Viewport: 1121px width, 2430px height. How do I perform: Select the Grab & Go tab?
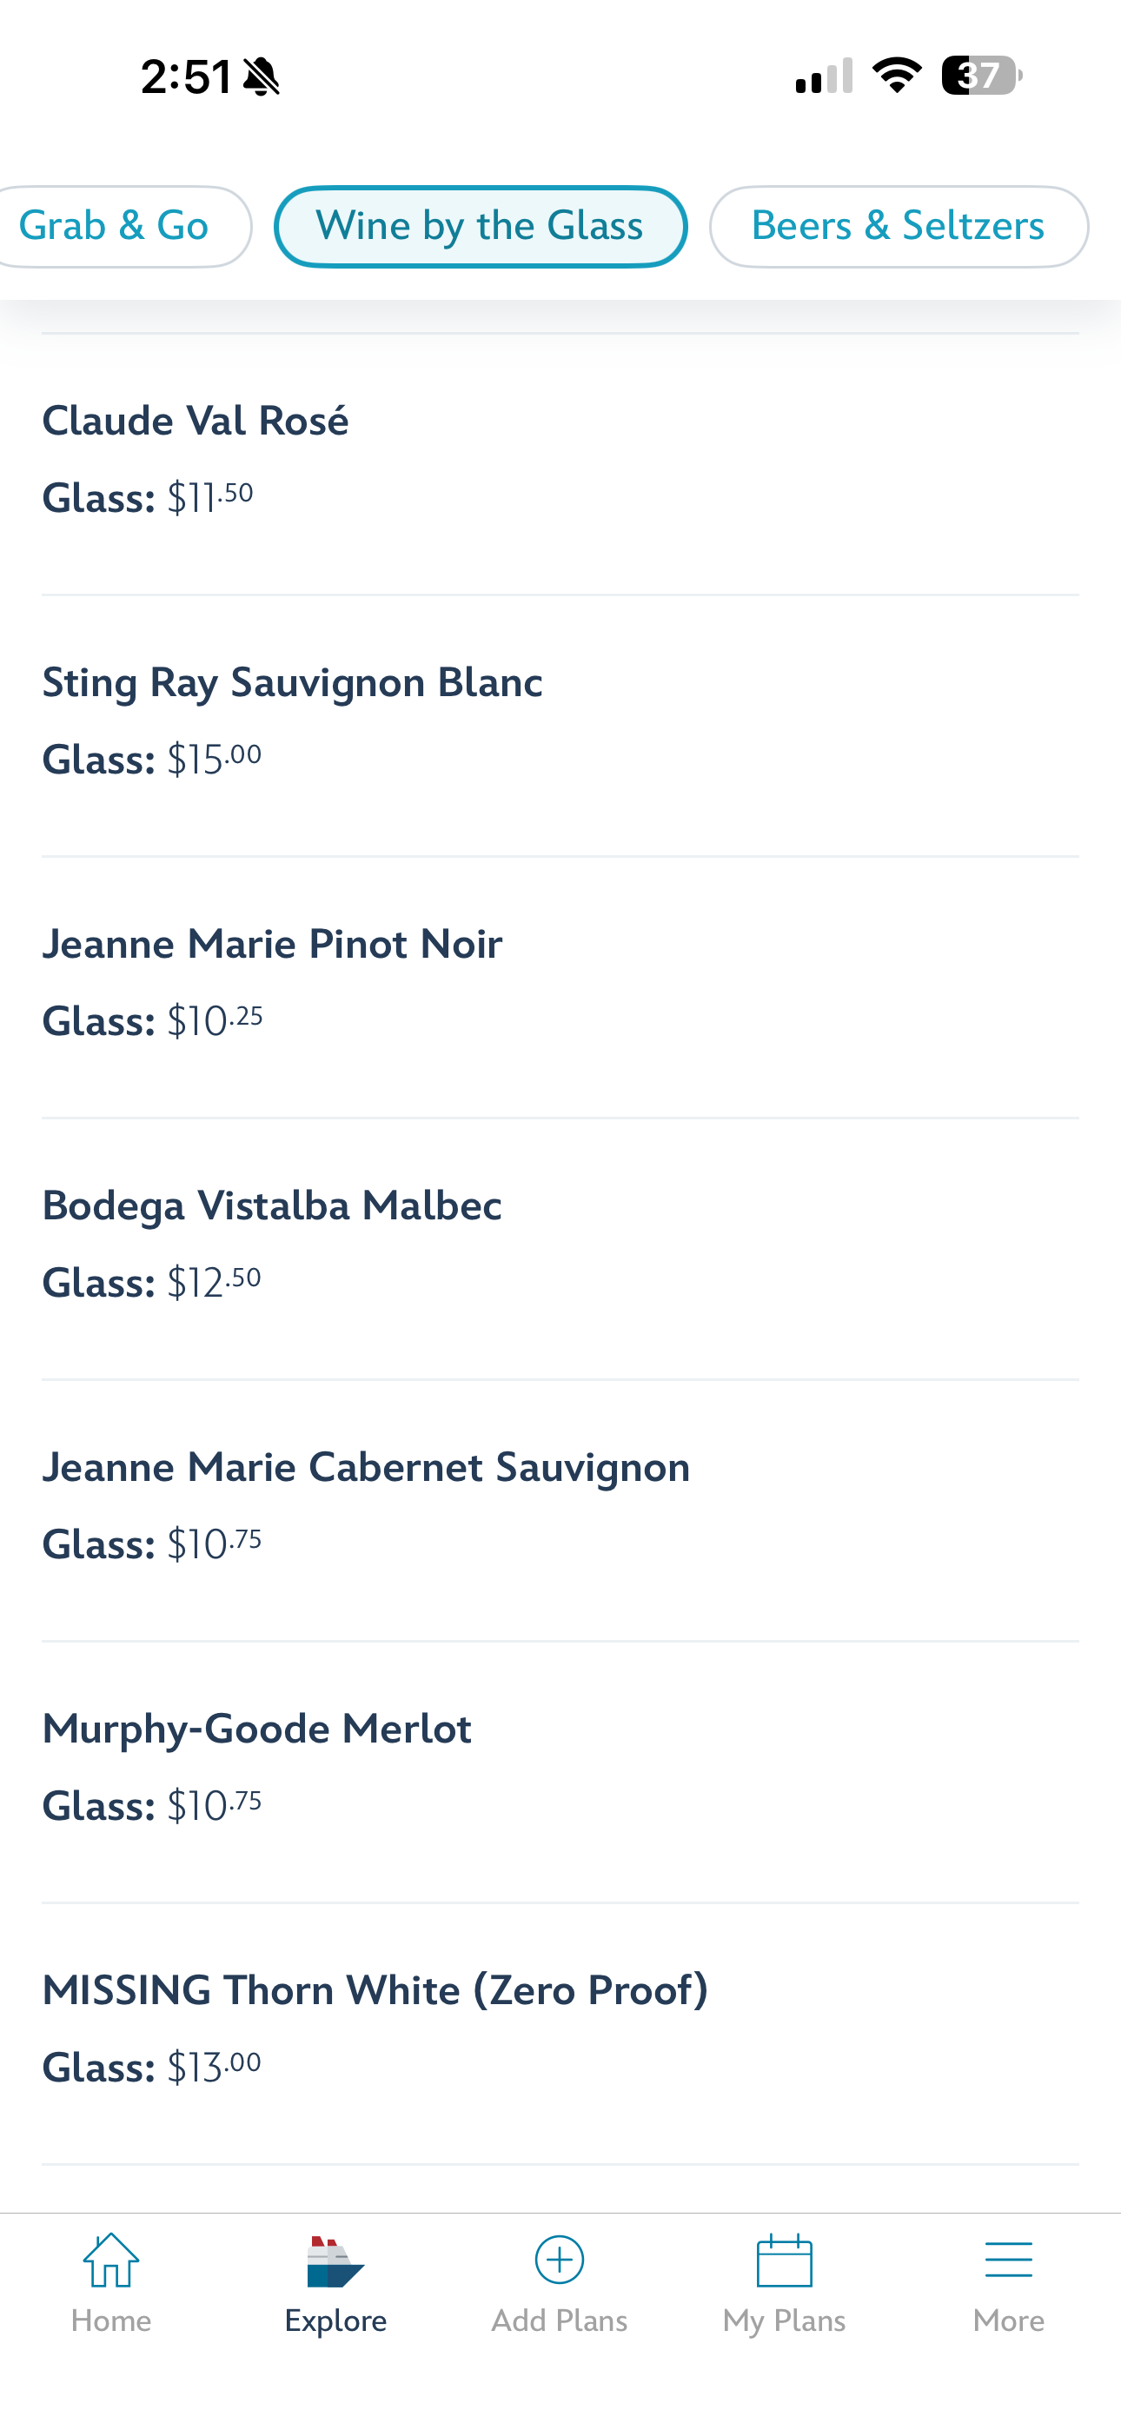pyautogui.click(x=120, y=226)
